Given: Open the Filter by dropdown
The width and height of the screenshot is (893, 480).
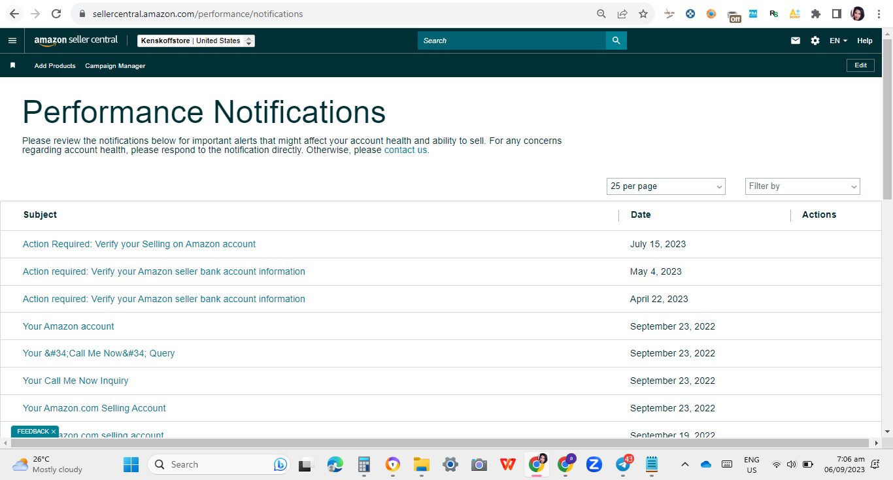Looking at the screenshot, I should (x=802, y=186).
